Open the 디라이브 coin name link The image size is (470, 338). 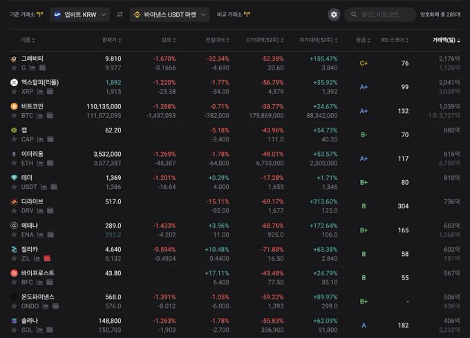click(x=32, y=201)
